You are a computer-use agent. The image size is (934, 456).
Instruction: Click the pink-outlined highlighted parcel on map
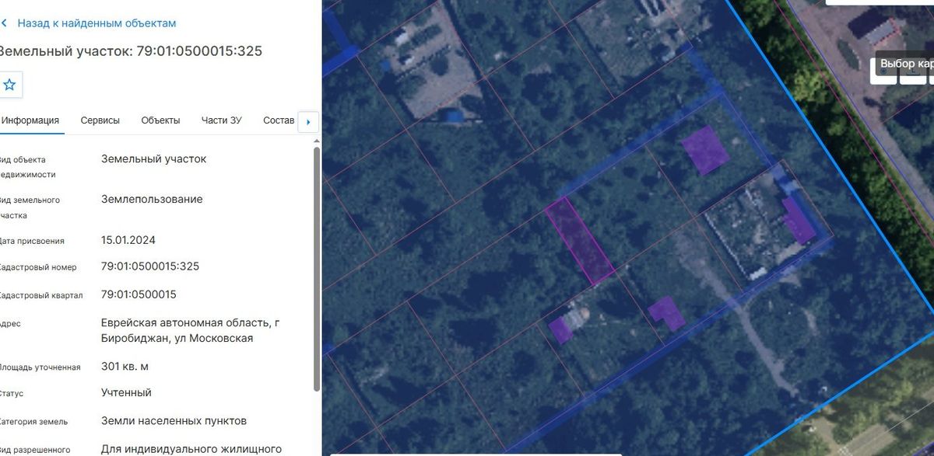579,240
